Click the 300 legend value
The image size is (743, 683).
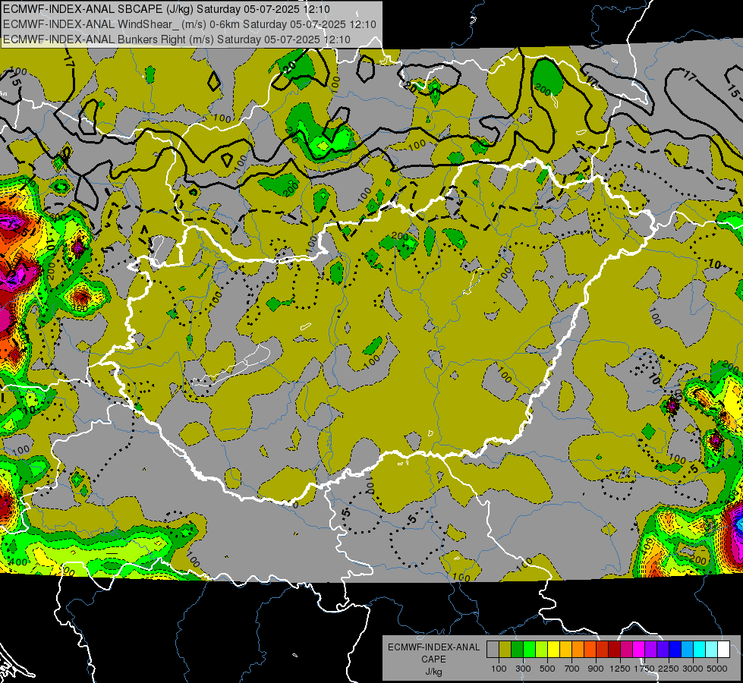523,669
